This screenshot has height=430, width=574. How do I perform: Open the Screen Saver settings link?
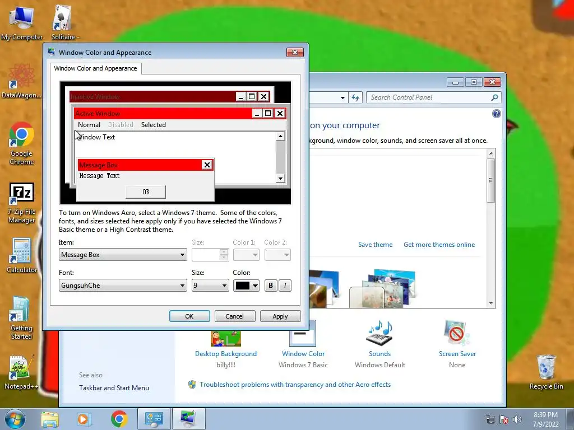(x=457, y=354)
